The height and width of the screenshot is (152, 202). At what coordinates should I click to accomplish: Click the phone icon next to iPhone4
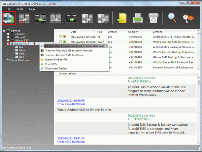12,34
